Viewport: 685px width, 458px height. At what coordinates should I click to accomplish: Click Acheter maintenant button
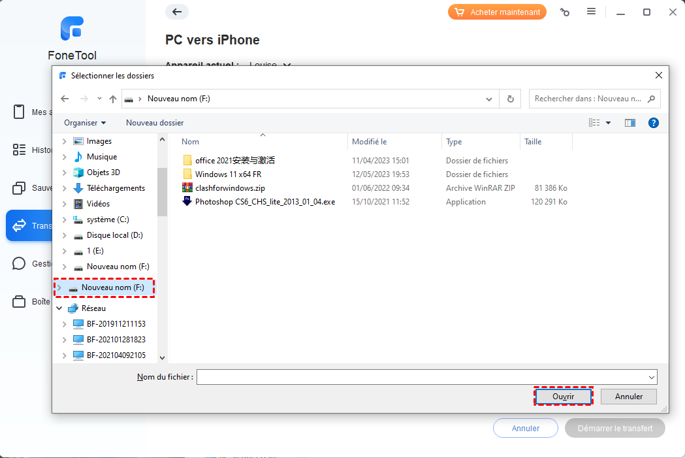(497, 12)
